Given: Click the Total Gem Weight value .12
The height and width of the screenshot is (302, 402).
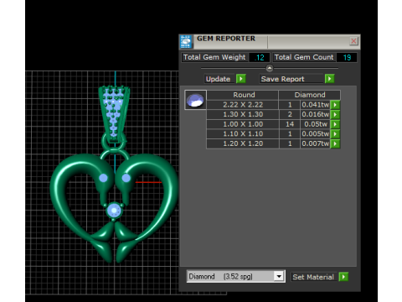Looking at the screenshot, I should [x=260, y=57].
